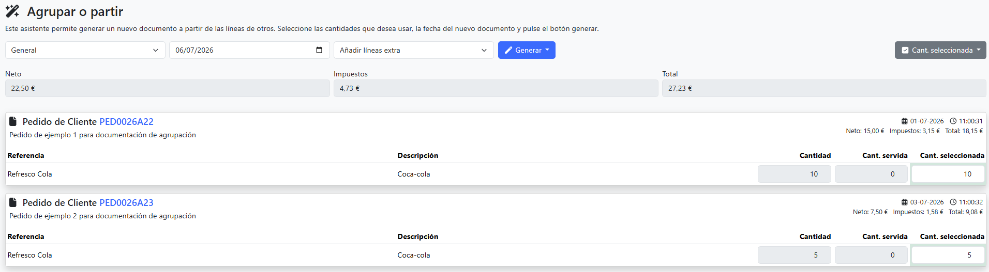Click the Total field showing 27,23 €
This screenshot has height=272, width=989.
(x=824, y=88)
